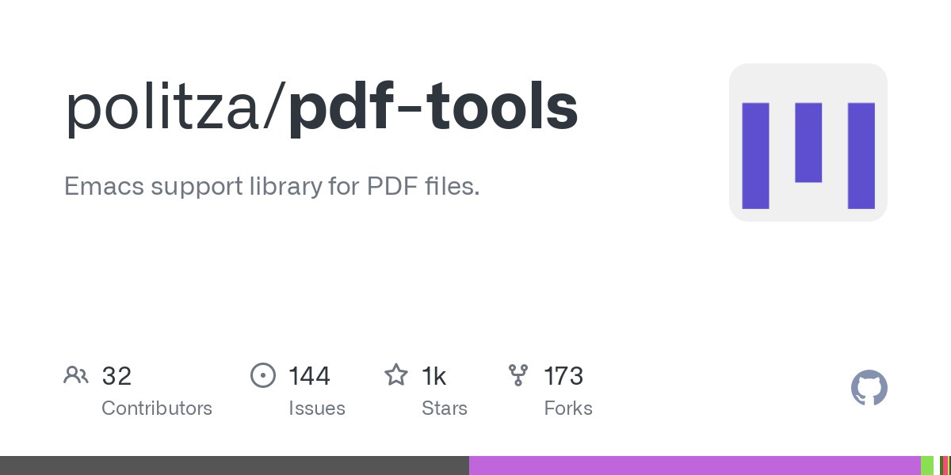Click the Contributors people icon
This screenshot has width=951, height=475.
pyautogui.click(x=76, y=375)
